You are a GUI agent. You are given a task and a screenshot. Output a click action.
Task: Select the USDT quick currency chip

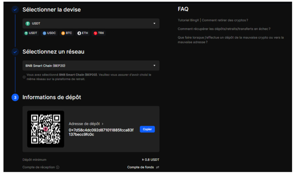pos(31,33)
